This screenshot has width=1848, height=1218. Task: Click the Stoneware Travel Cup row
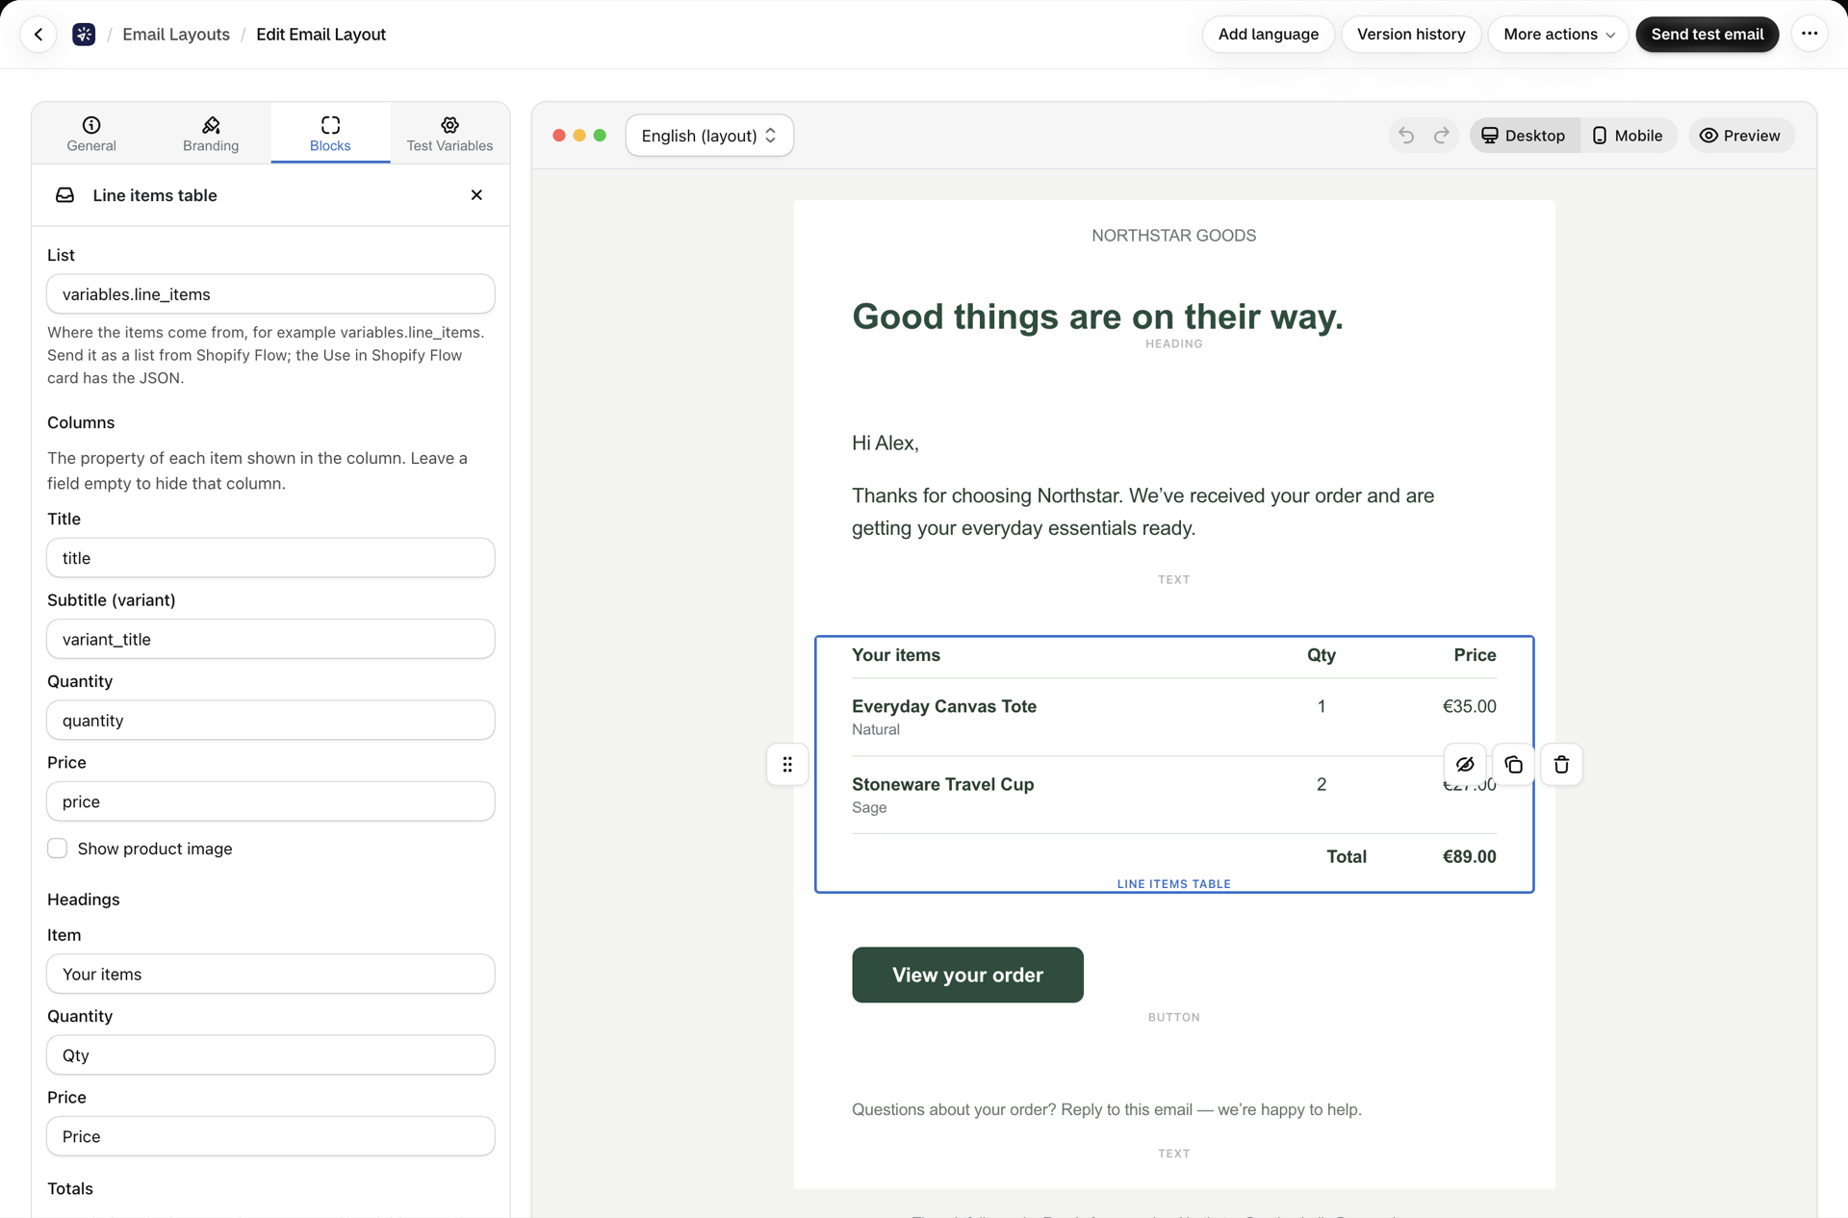[x=1174, y=795]
